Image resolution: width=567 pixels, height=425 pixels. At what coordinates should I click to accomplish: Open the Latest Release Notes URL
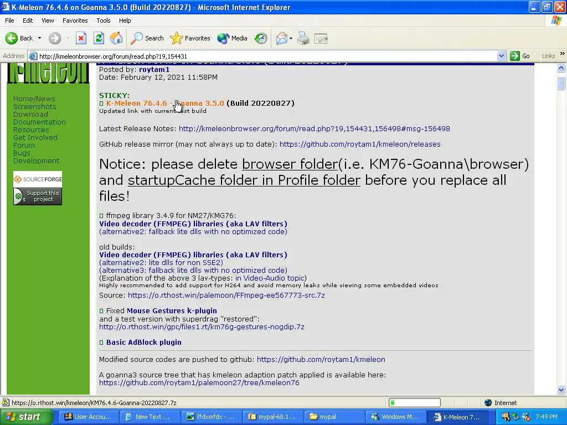[x=315, y=128]
